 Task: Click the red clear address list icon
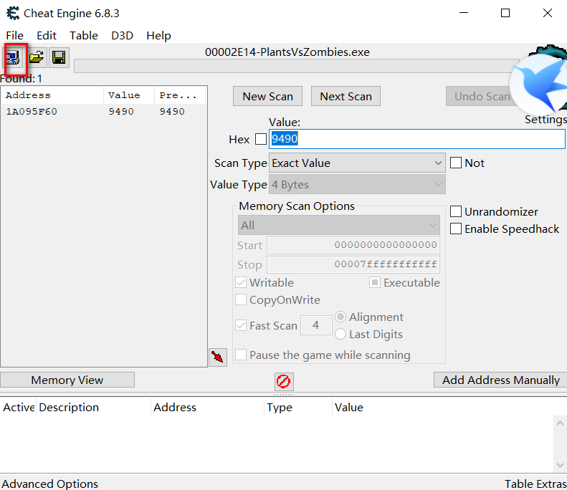point(284,381)
